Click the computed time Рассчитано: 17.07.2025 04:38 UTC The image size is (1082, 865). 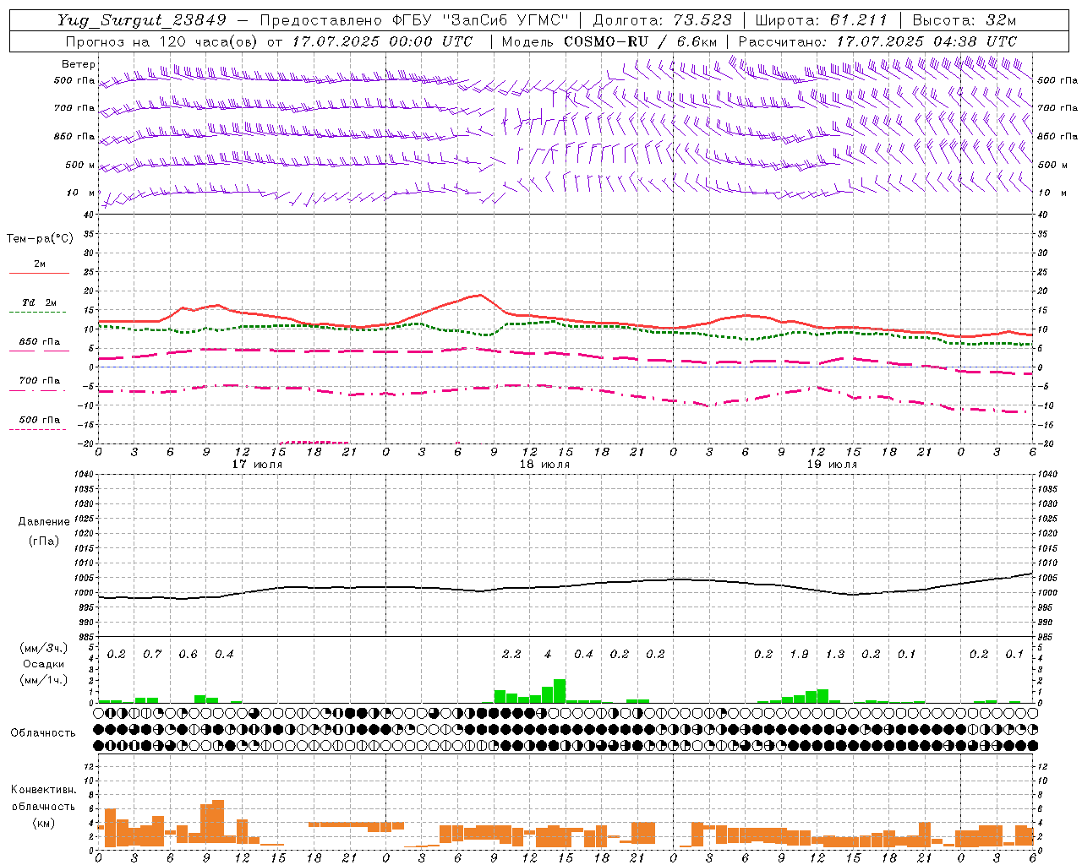tap(877, 41)
